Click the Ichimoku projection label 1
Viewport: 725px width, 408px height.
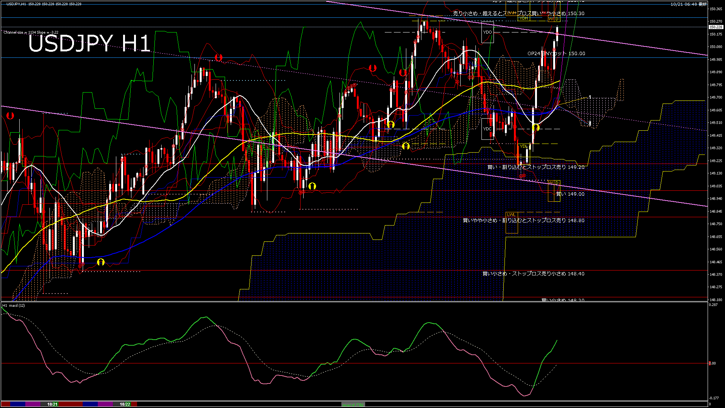590,97
